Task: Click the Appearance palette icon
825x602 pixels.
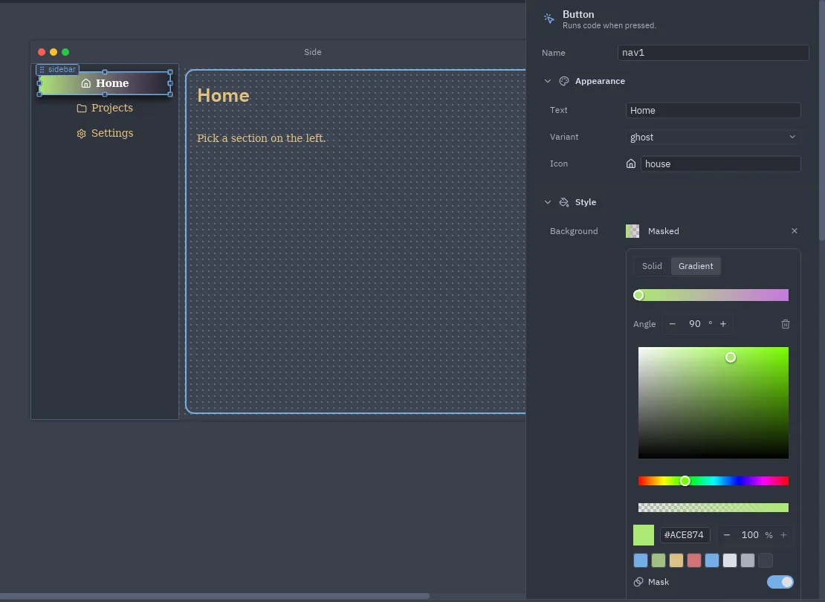Action: pos(564,81)
